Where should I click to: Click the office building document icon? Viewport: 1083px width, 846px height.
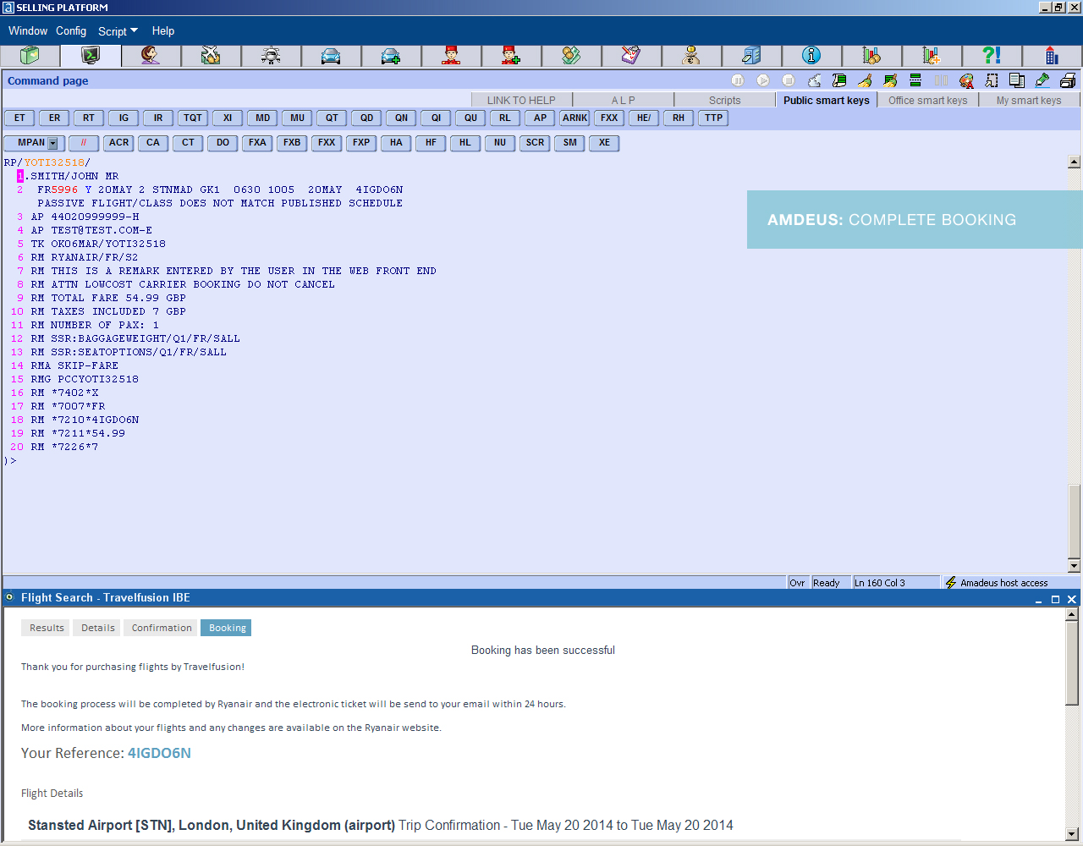coord(751,56)
